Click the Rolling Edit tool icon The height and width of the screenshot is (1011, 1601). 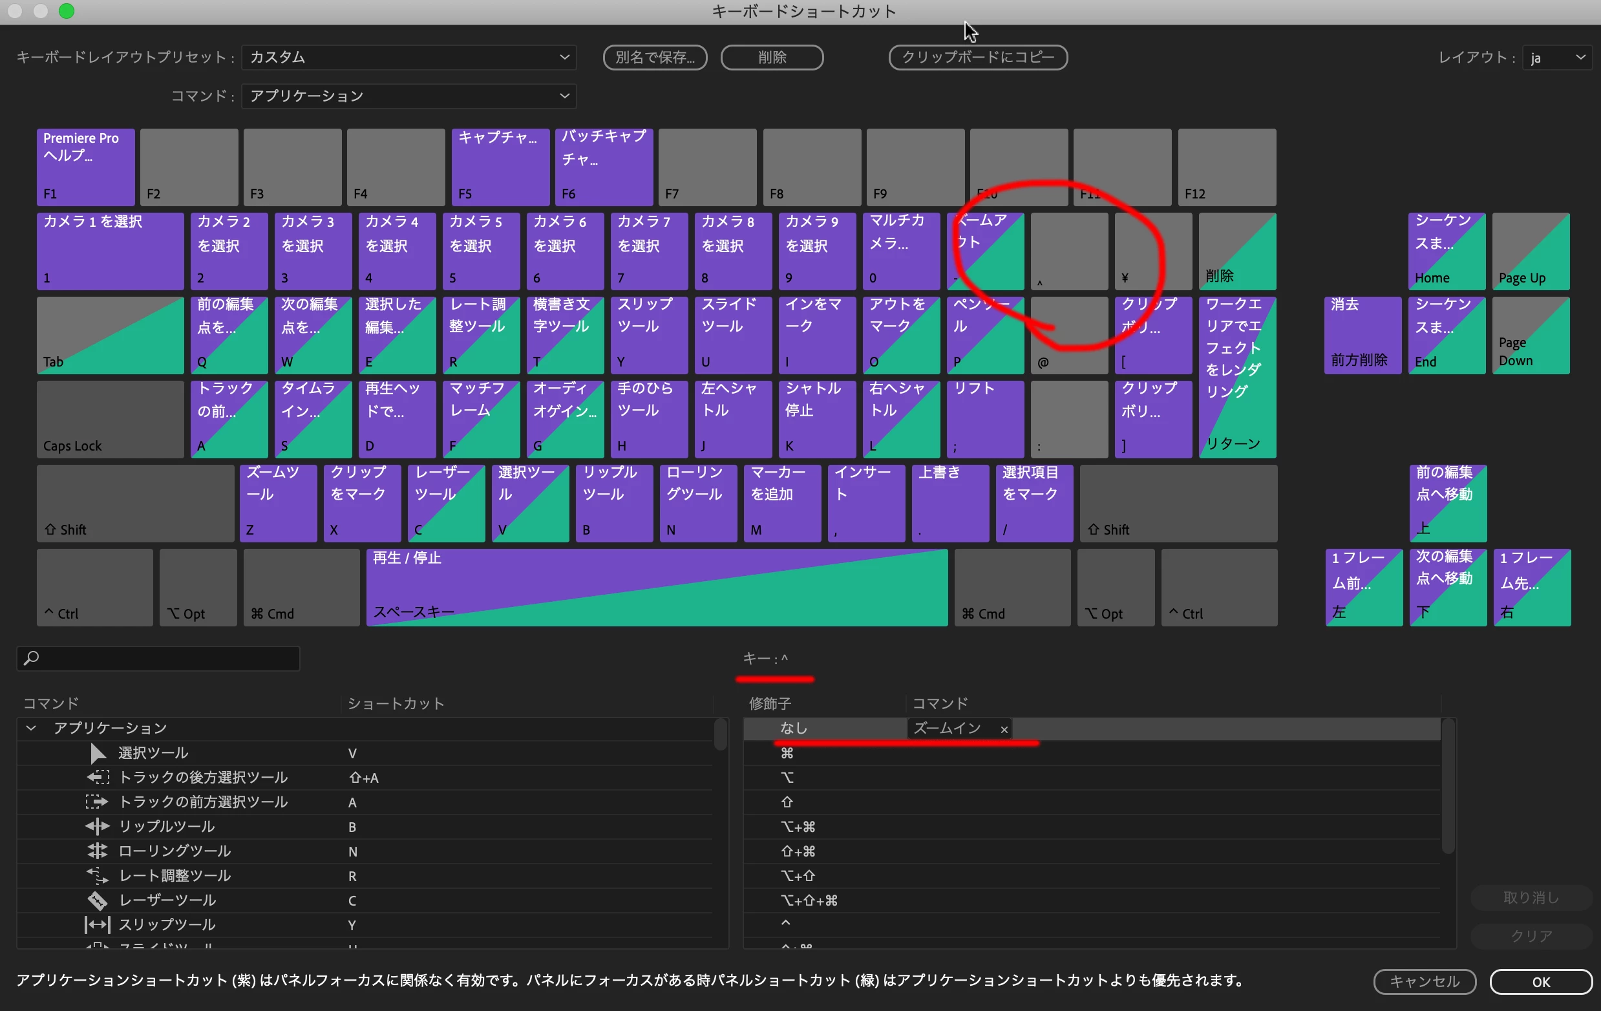(x=98, y=851)
